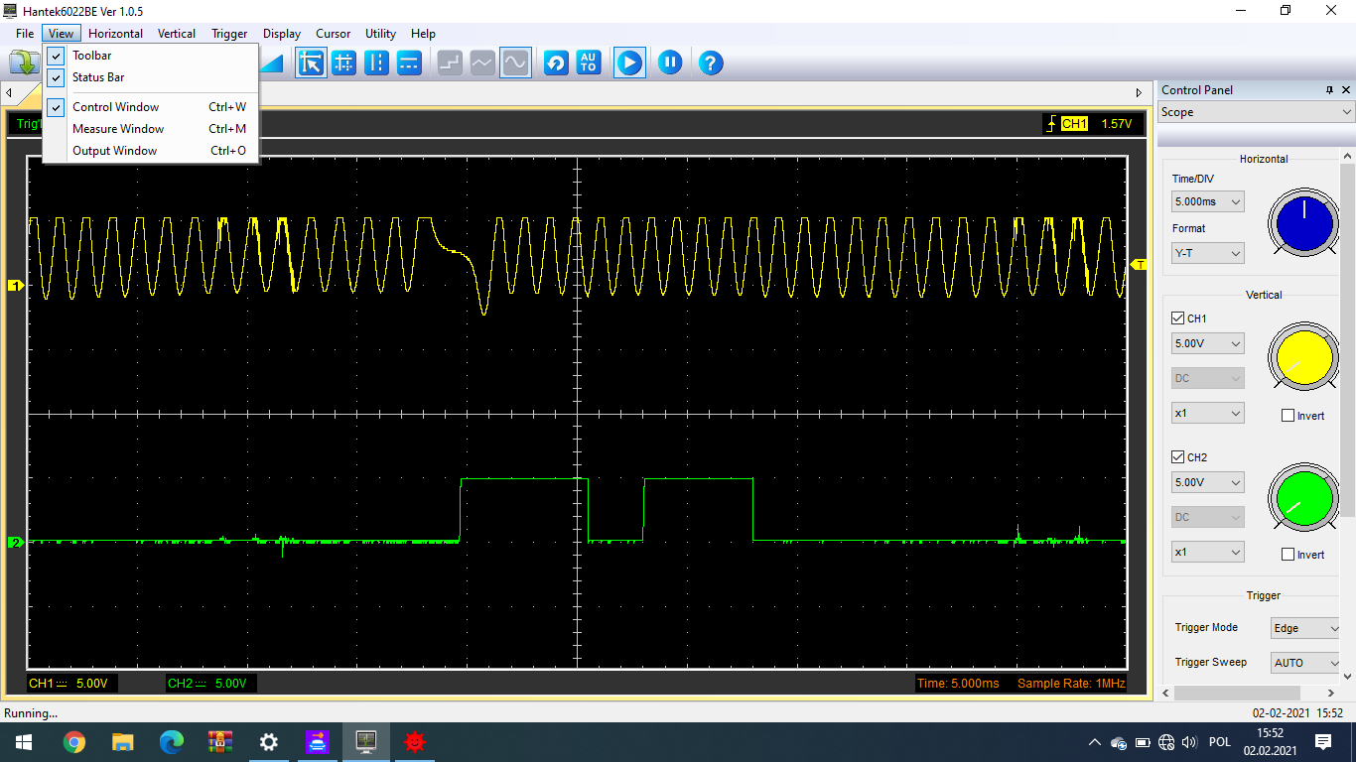Toggle the CH2 channel checkbox
Screen dimensions: 1356x762
point(1178,457)
